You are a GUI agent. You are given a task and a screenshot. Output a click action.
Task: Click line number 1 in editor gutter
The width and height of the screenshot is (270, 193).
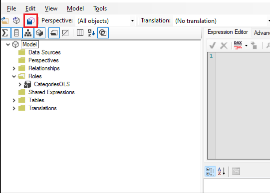pyautogui.click(x=211, y=56)
